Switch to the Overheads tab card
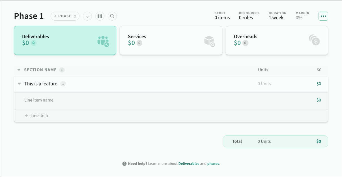Screen dimensions: 342x177 (x=277, y=40)
